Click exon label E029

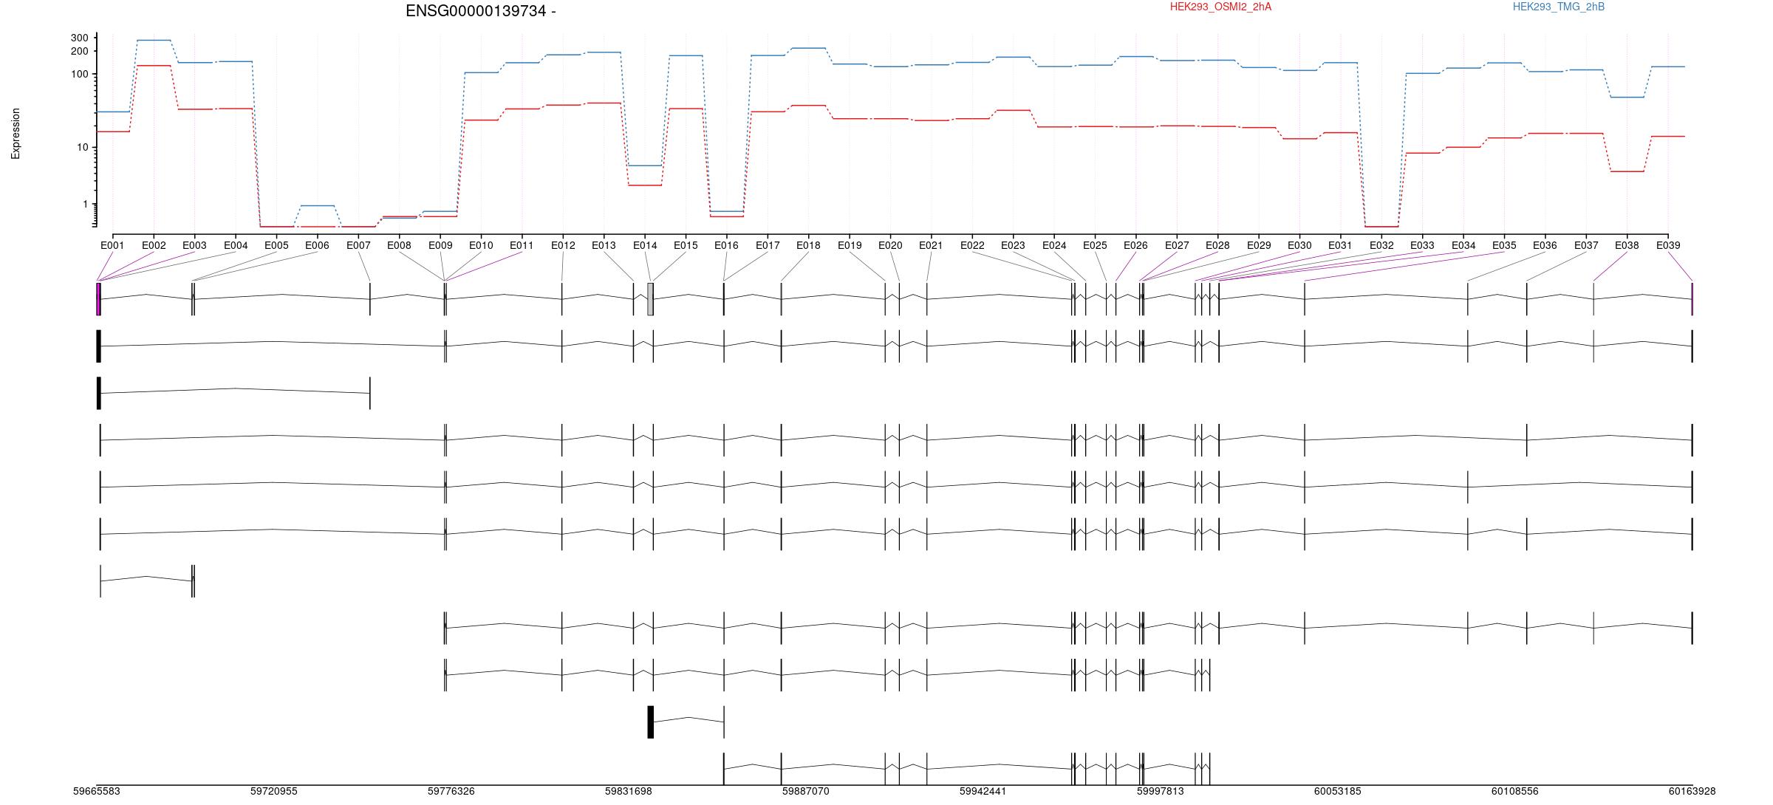pyautogui.click(x=1259, y=245)
